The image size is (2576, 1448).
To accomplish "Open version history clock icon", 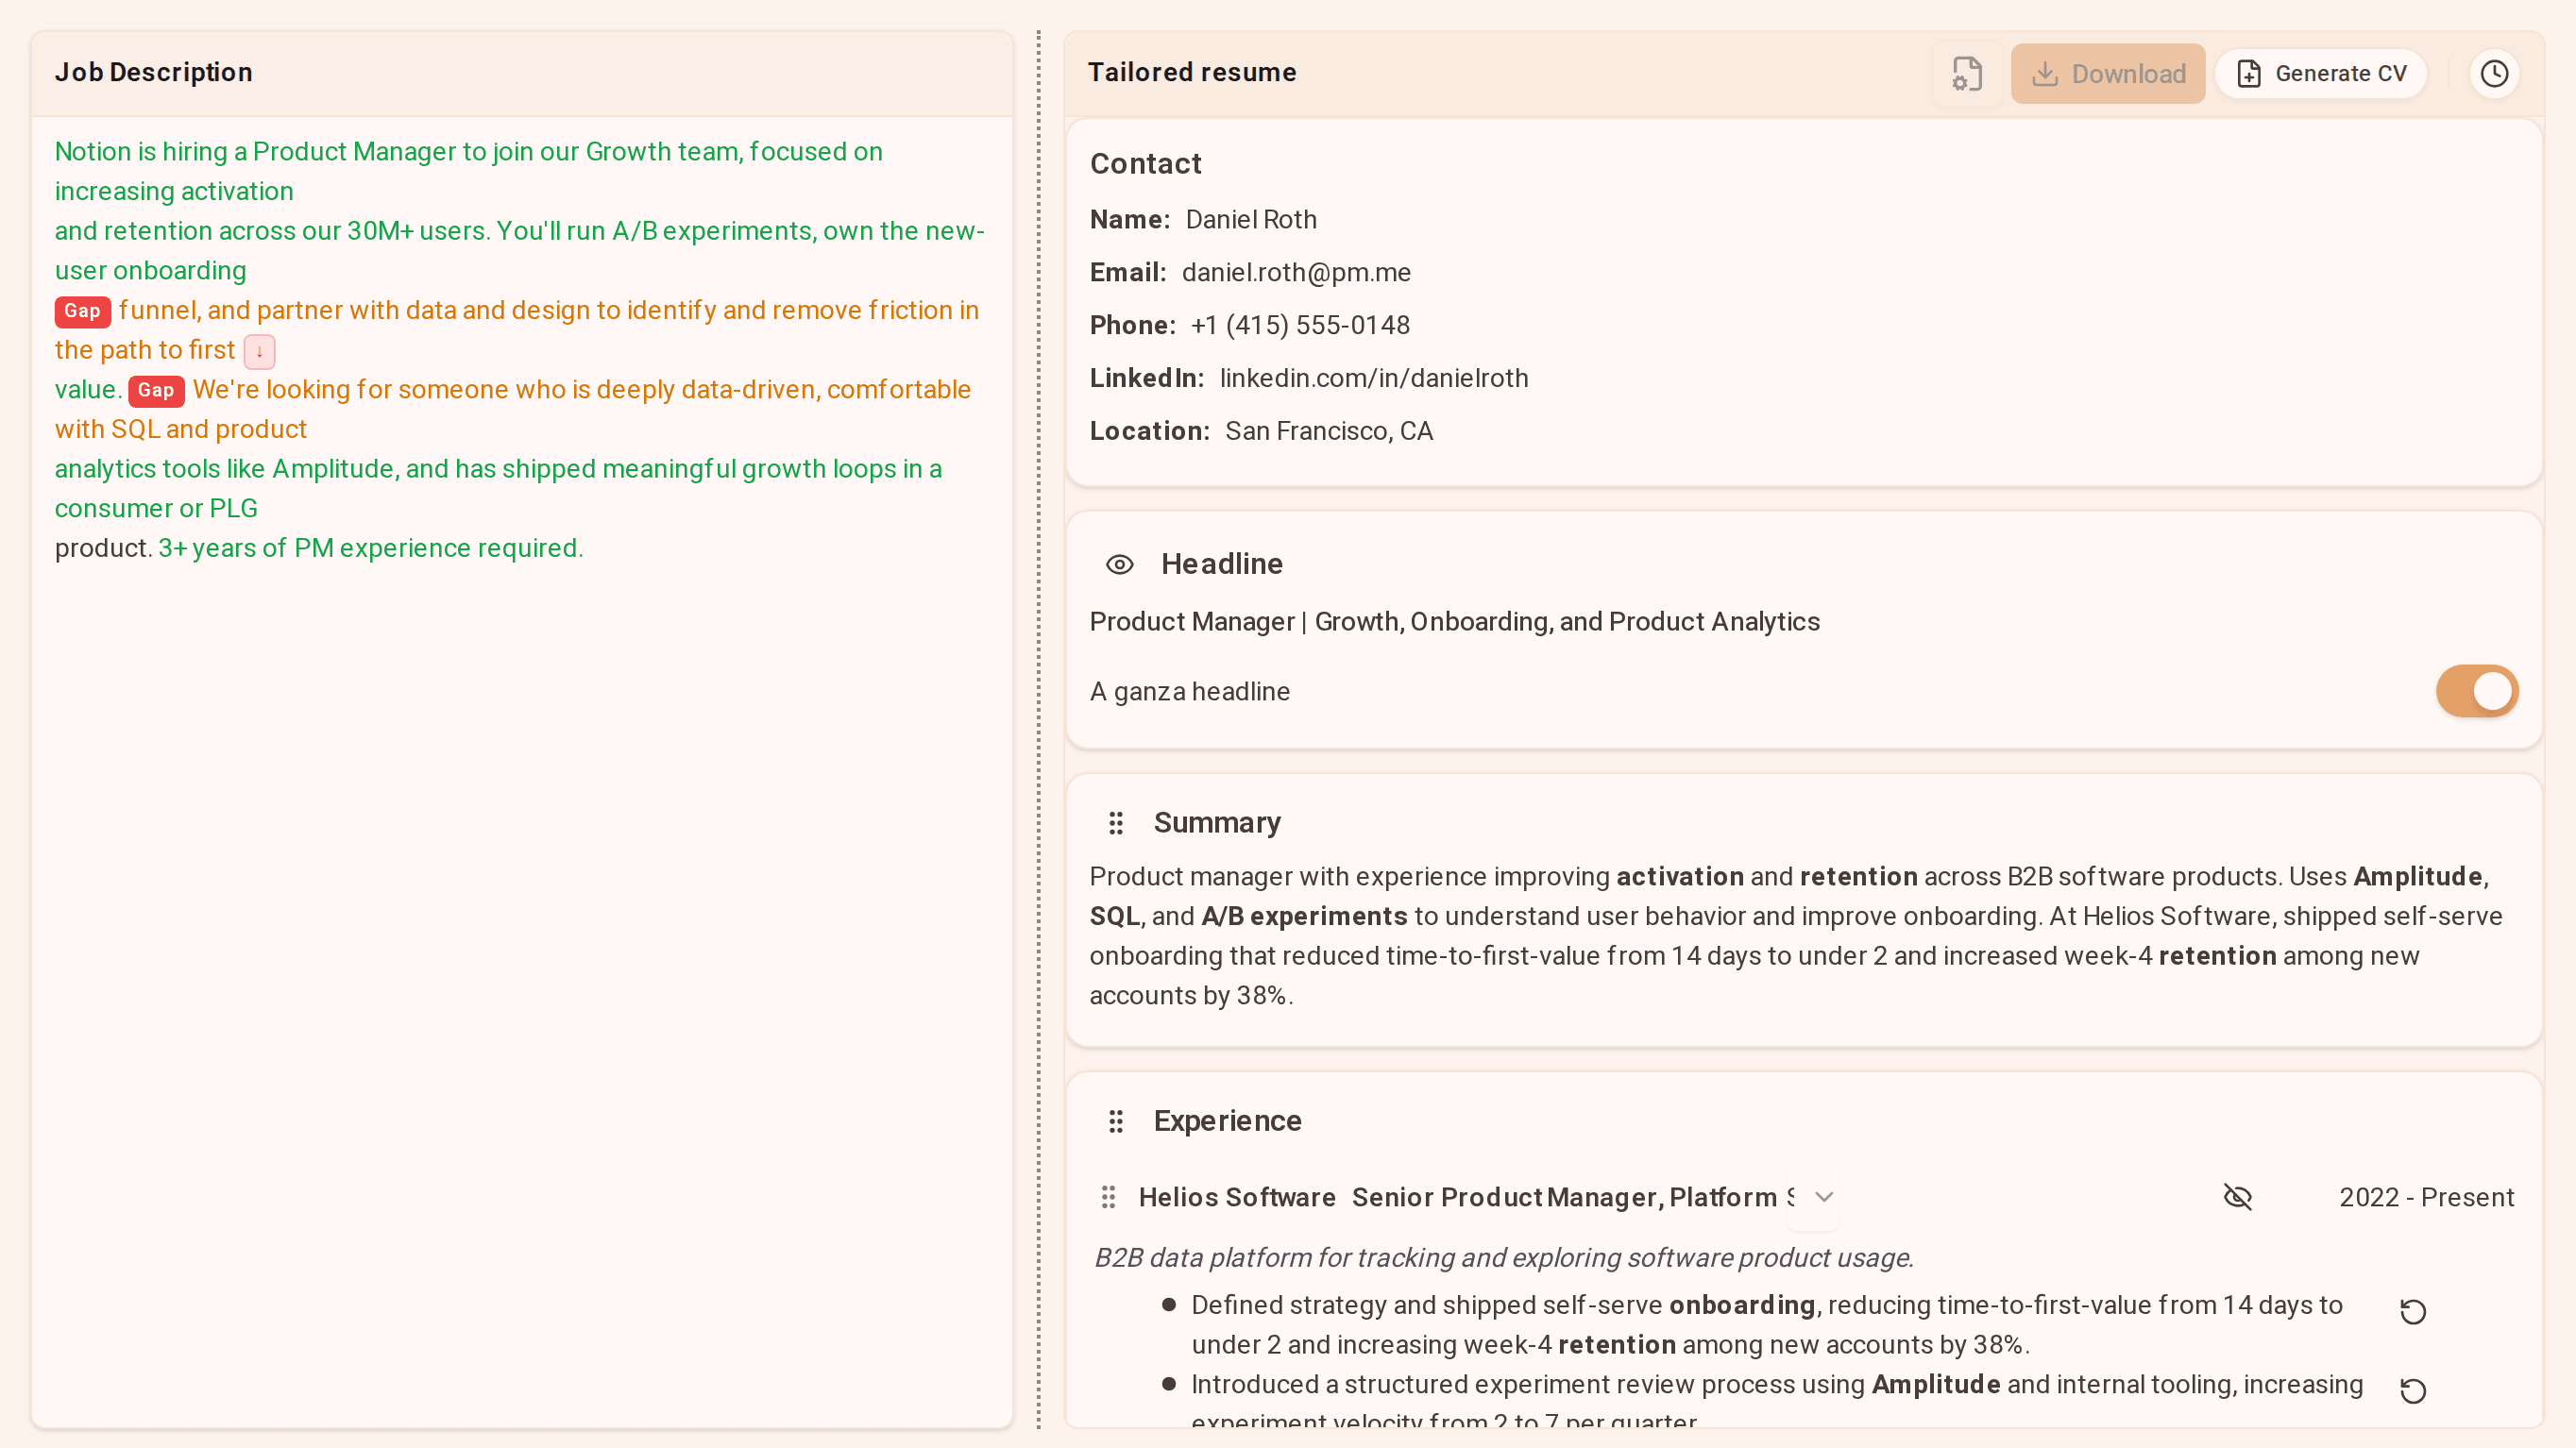I will [x=2494, y=74].
